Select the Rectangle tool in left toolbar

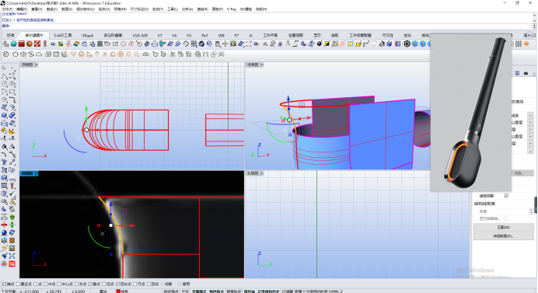click(x=12, y=92)
